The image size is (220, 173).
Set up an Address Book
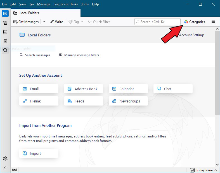click(84, 89)
